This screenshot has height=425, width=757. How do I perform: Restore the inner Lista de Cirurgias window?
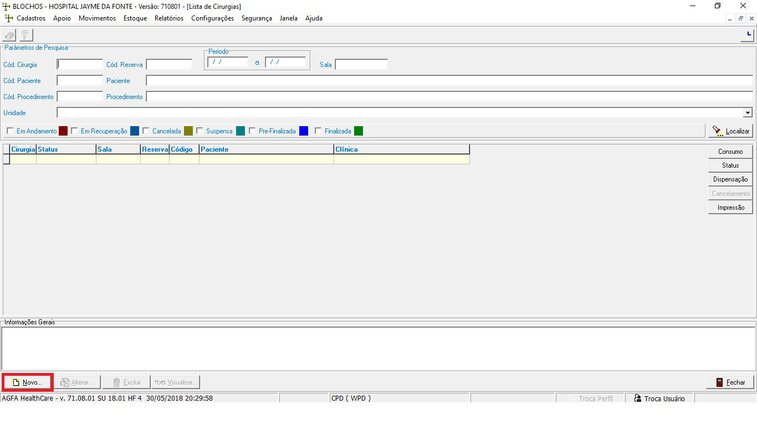(740, 18)
